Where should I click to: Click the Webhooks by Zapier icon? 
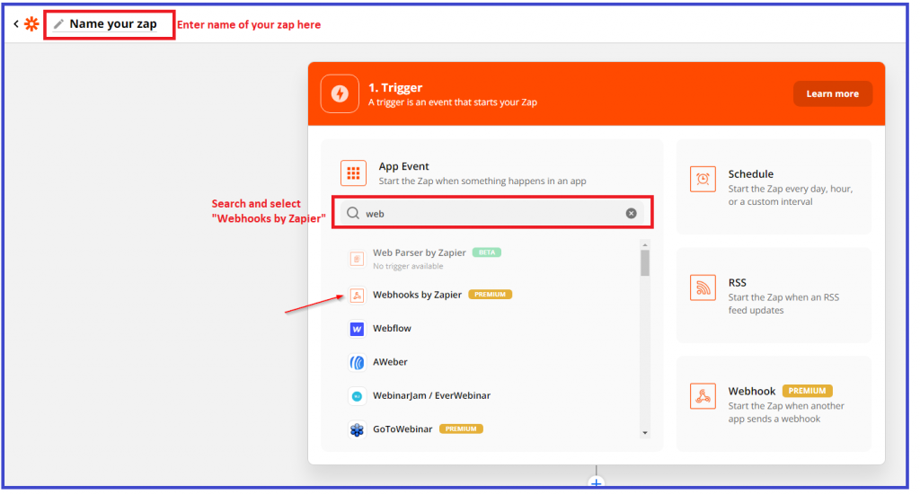pos(357,295)
